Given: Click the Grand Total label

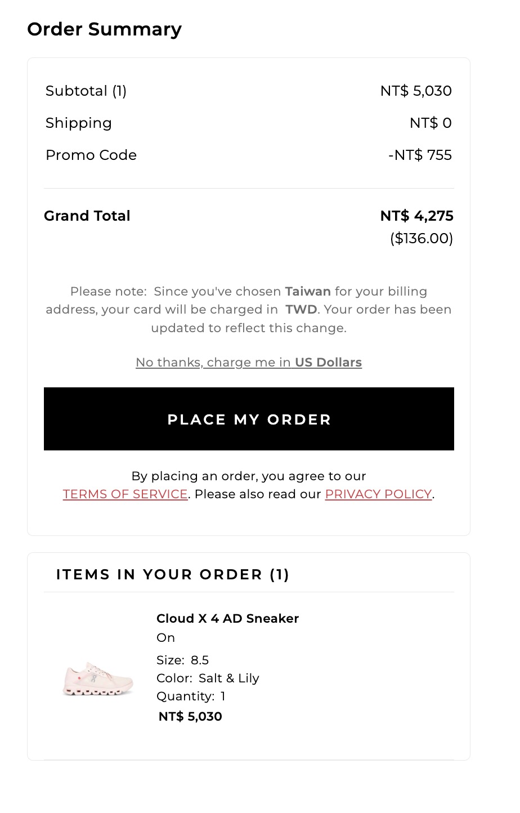Looking at the screenshot, I should pyautogui.click(x=87, y=216).
